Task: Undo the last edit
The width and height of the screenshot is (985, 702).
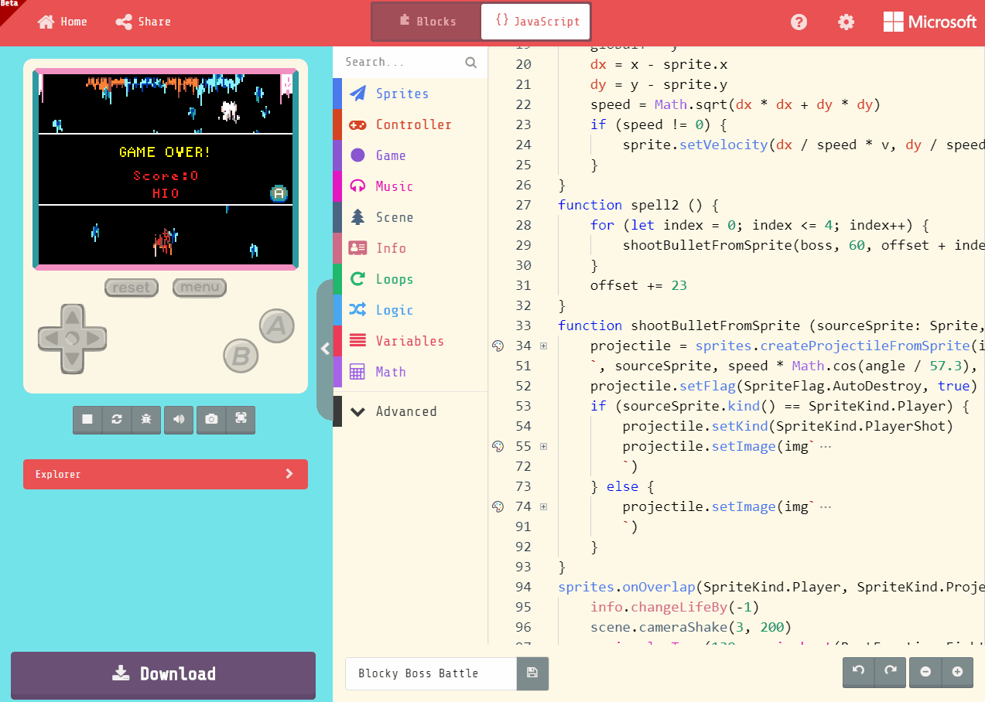Action: [858, 672]
